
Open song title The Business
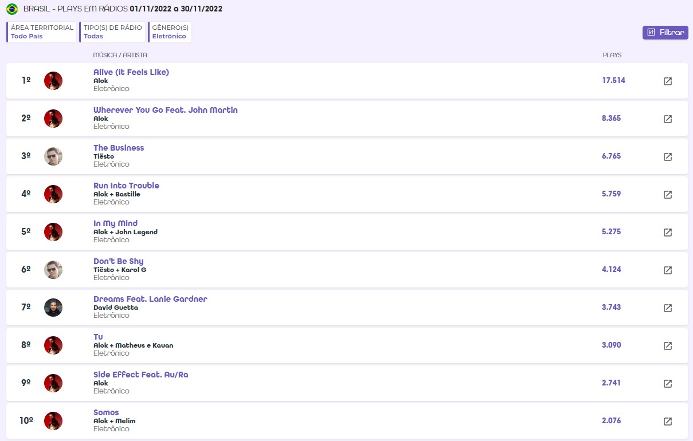[119, 148]
